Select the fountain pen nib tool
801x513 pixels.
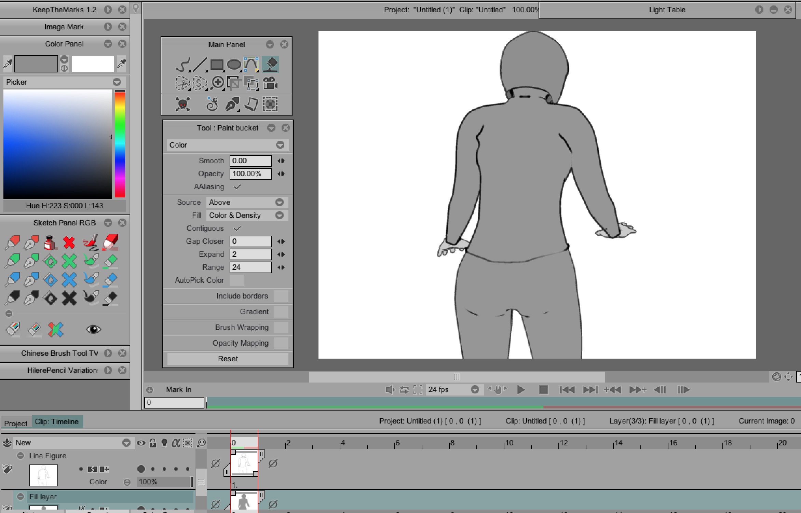pyautogui.click(x=232, y=104)
